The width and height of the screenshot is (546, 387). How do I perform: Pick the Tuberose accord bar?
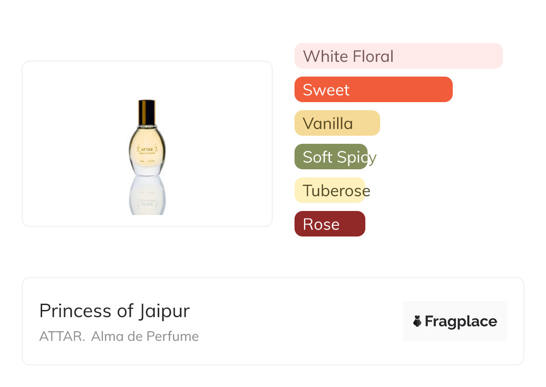point(330,190)
